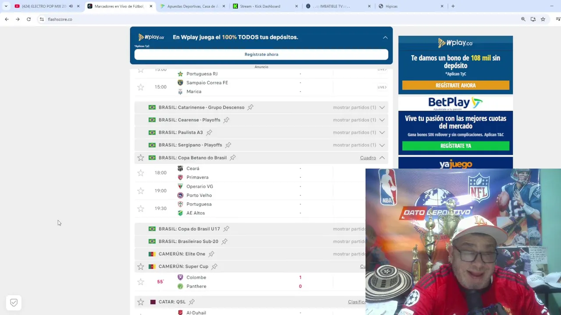The image size is (561, 315).
Task: Click Colombe team crest icon
Action: pos(180,277)
